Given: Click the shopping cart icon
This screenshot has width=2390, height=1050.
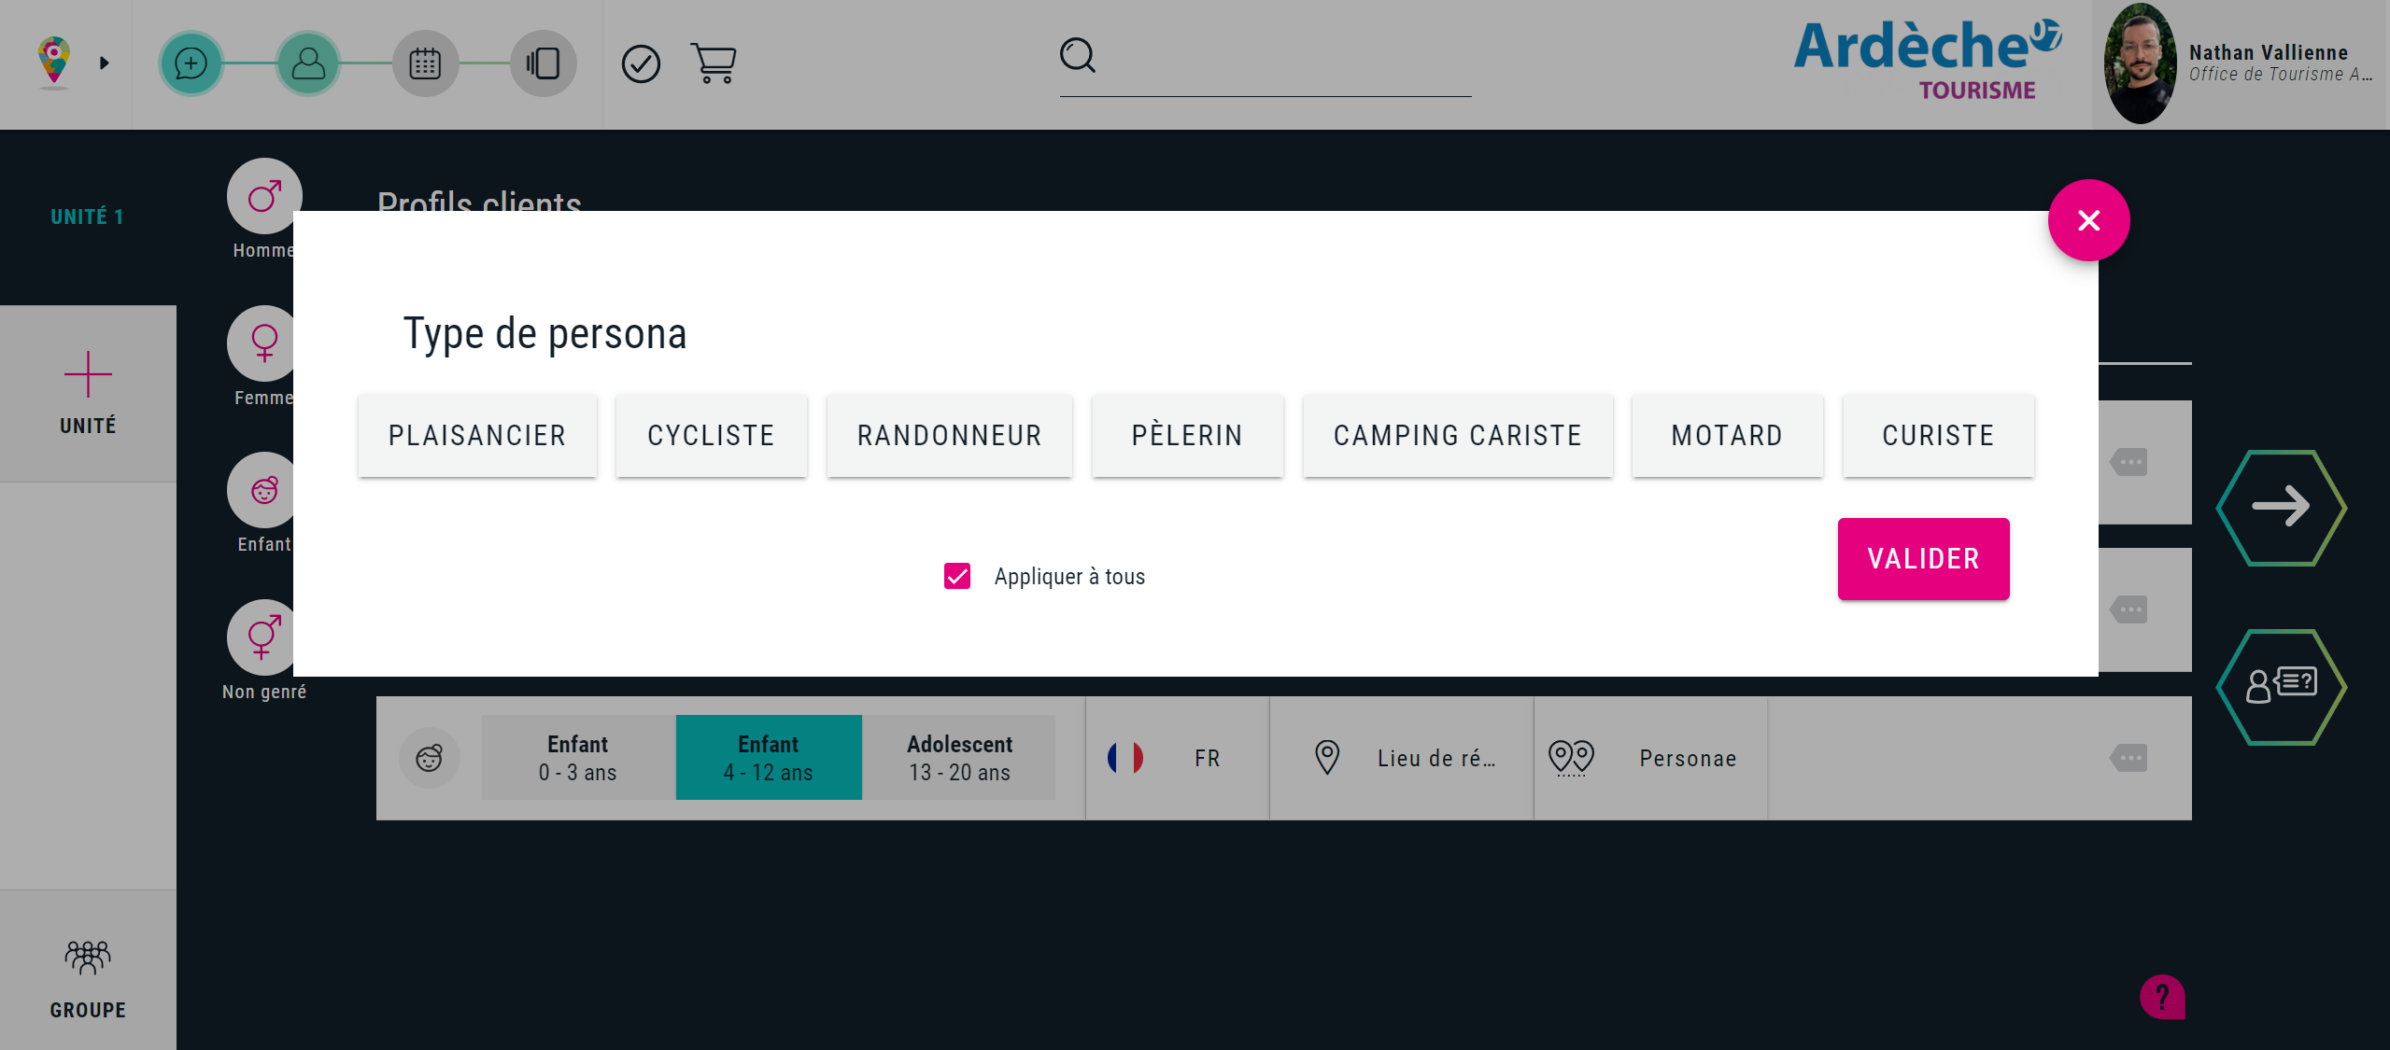Looking at the screenshot, I should point(714,63).
